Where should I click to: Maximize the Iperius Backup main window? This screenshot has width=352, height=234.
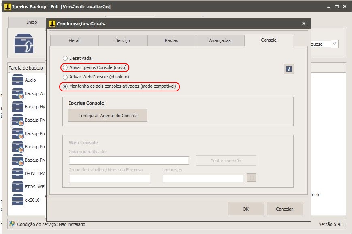coord(337,6)
